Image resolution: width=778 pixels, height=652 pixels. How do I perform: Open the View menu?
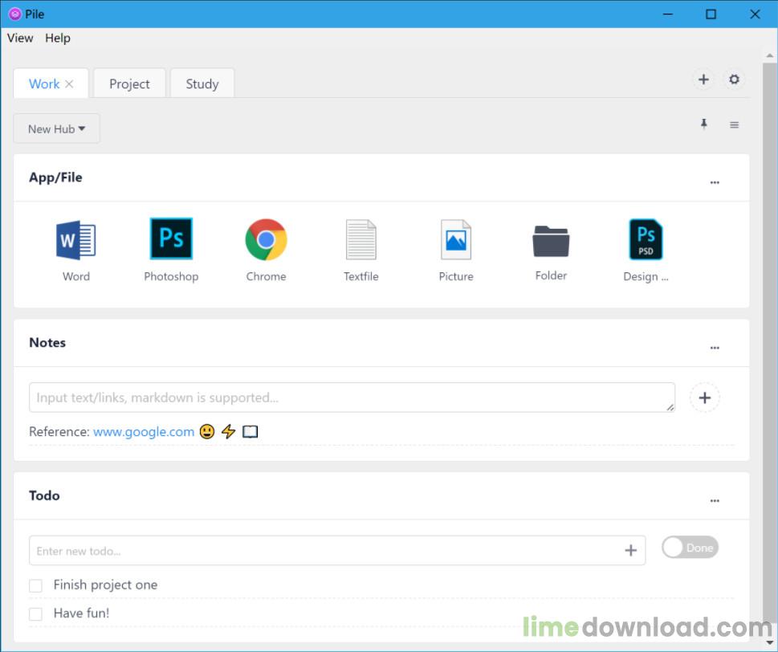20,39
